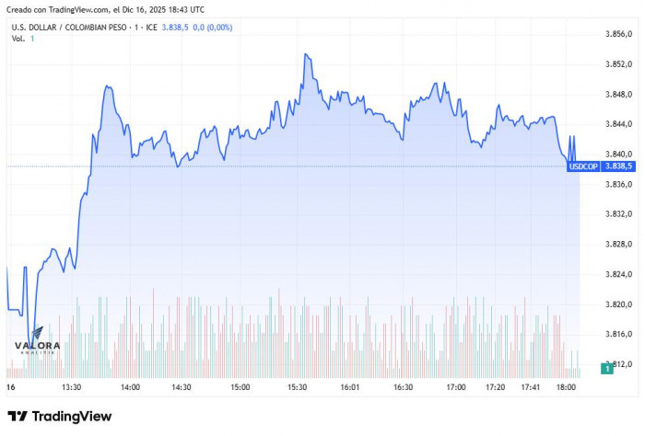Click the 18:00 time axis label

566,388
